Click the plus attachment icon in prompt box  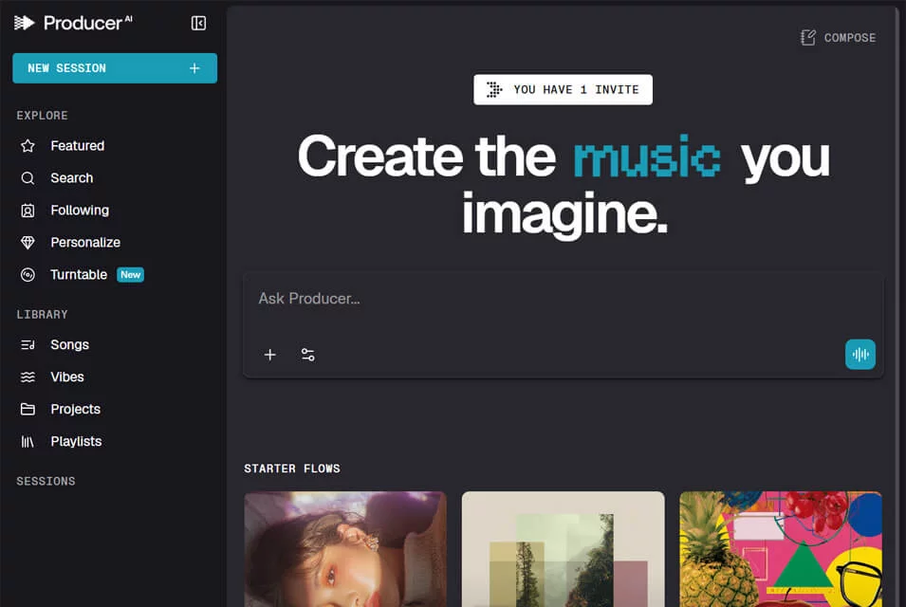click(269, 355)
